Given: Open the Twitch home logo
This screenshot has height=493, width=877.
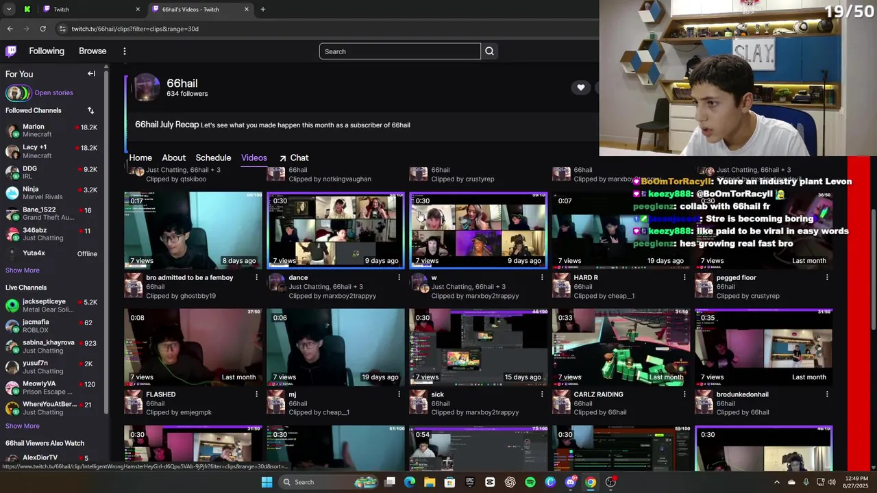Looking at the screenshot, I should (x=11, y=51).
